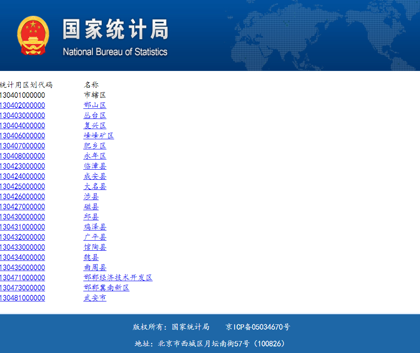
Task: Open the 峰峰矿区 link
Action: tap(99, 136)
